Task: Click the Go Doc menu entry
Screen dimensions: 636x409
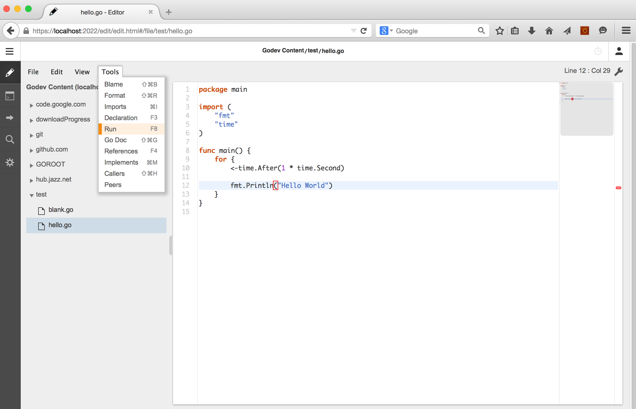Action: [x=115, y=140]
